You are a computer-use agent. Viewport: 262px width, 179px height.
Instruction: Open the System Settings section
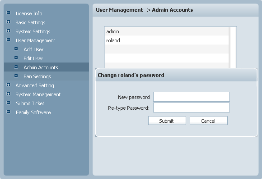click(x=33, y=31)
